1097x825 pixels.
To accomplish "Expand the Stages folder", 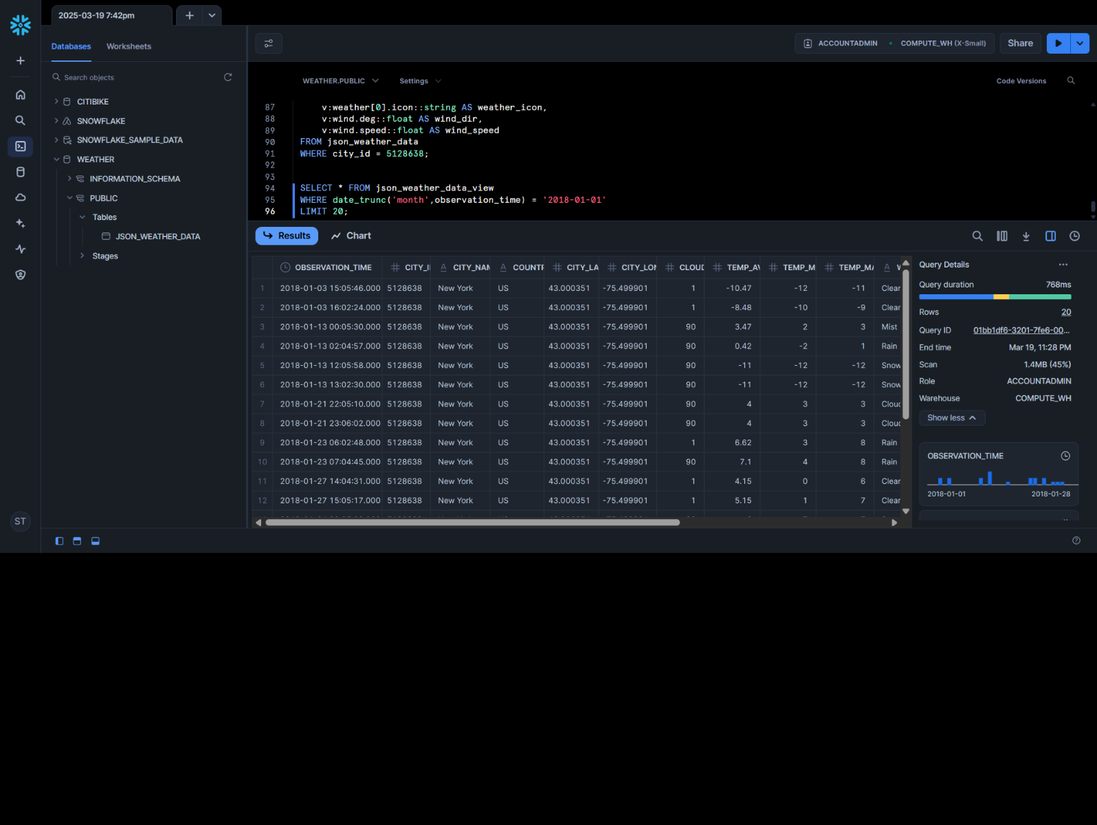I will pyautogui.click(x=82, y=256).
